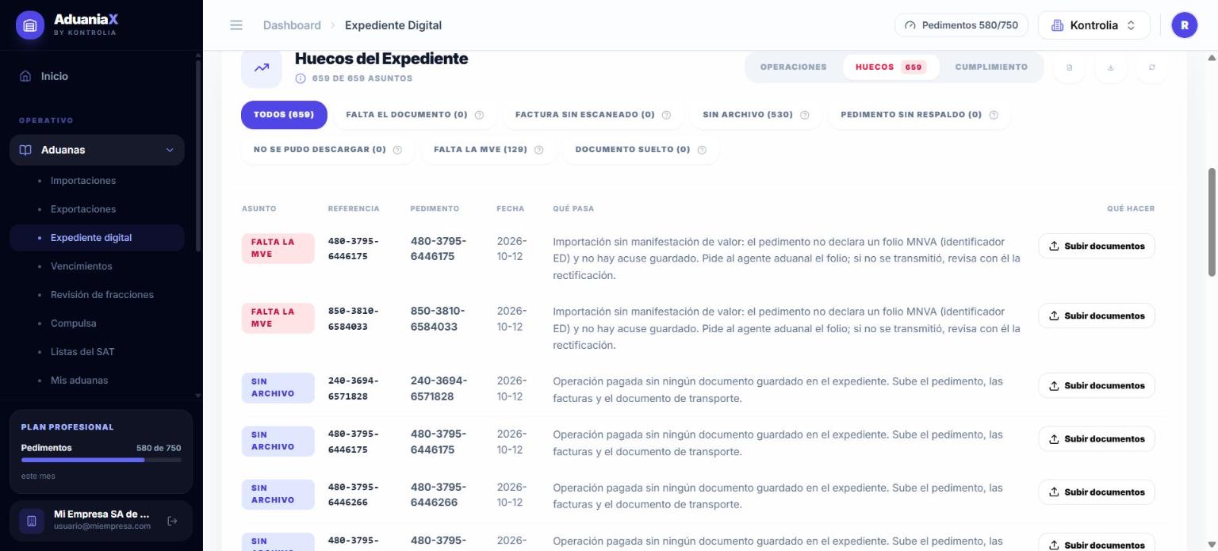
Task: Click the help icon on Falta la MVE
Action: click(x=538, y=150)
